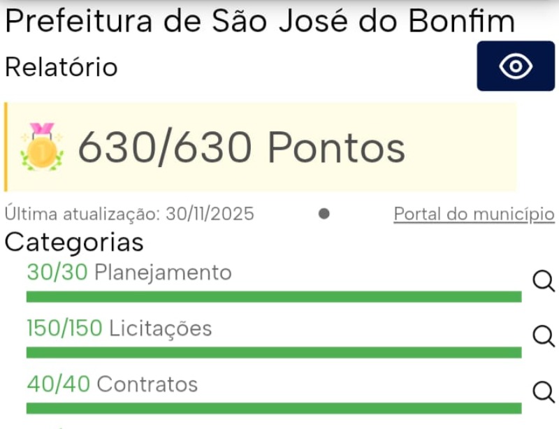Inspect Contratos using its magnifier icon

tap(543, 392)
